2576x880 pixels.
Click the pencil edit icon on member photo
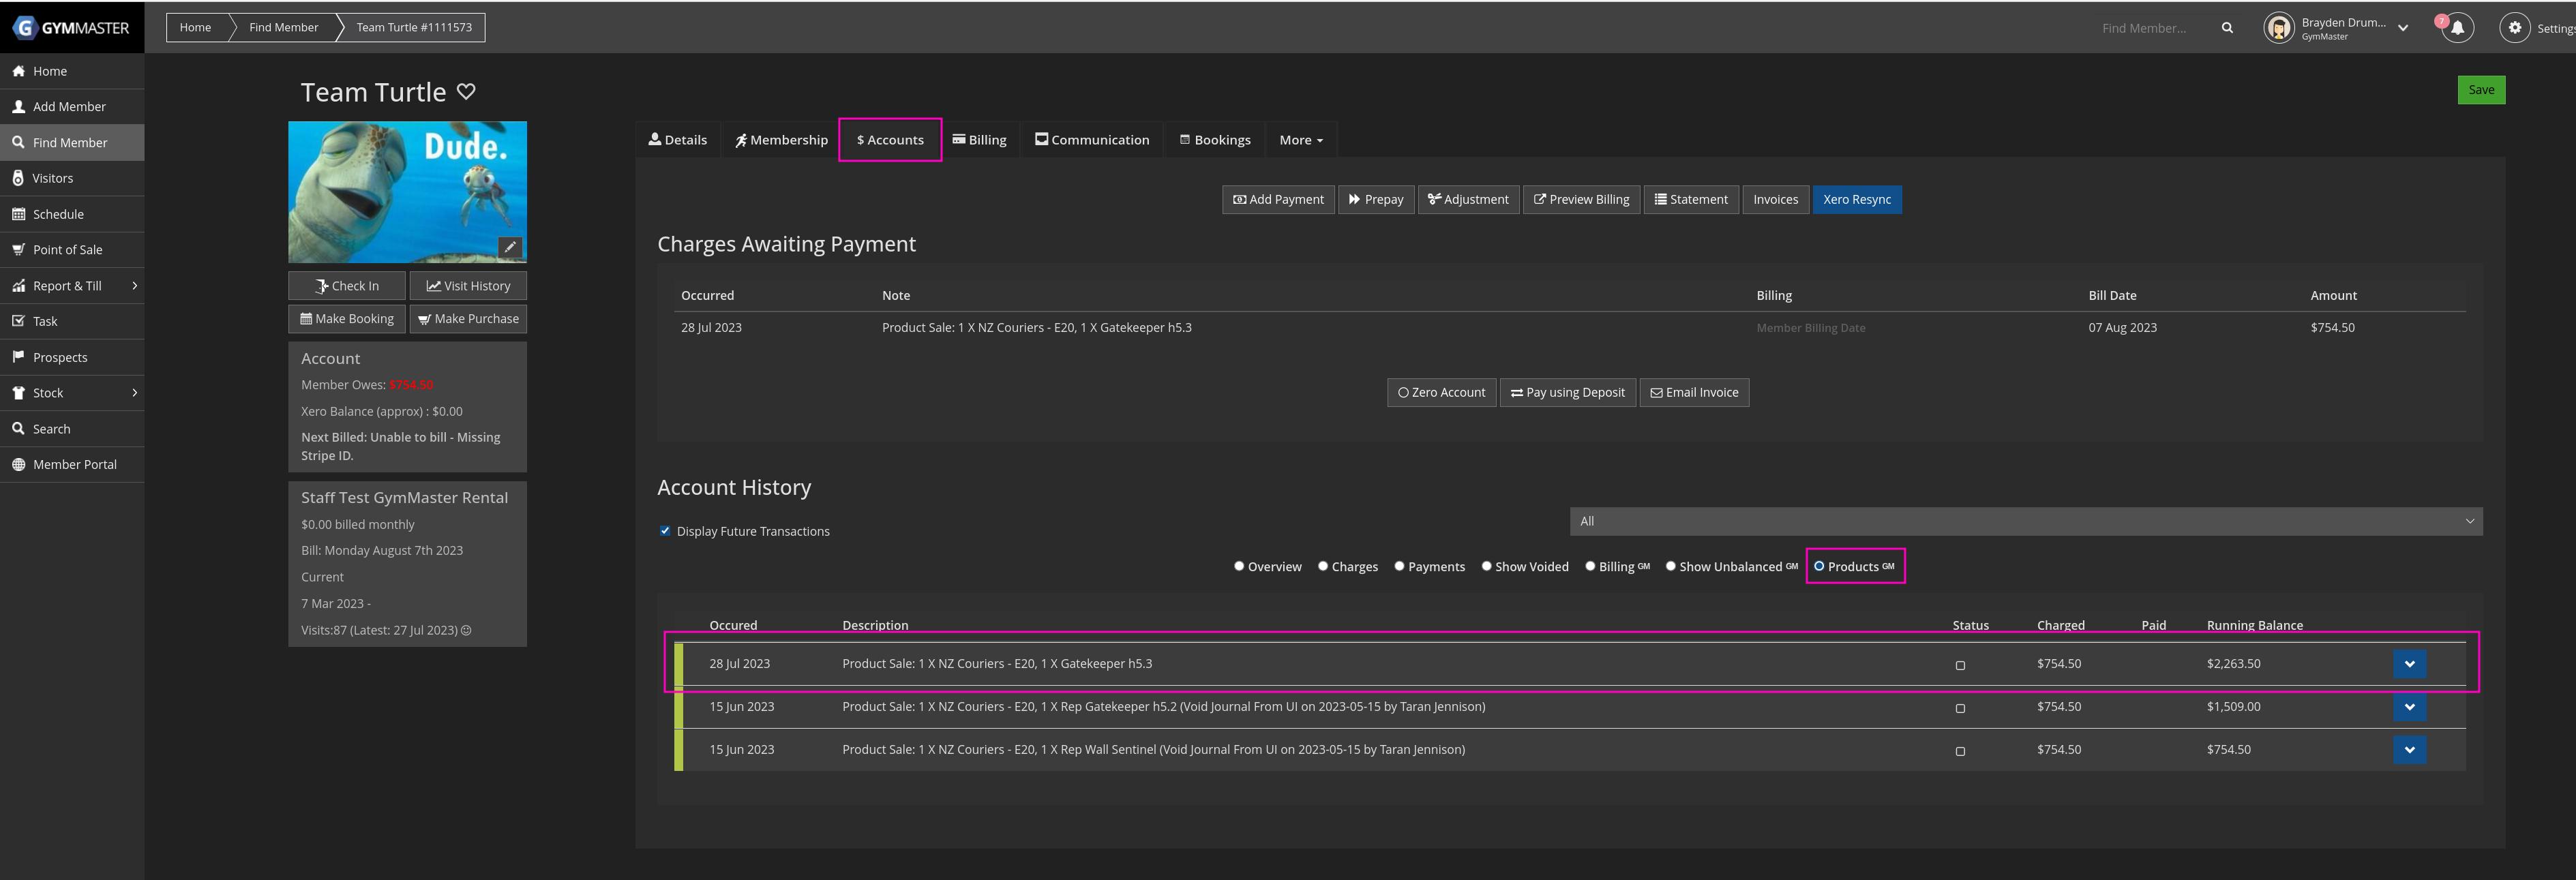tap(510, 246)
